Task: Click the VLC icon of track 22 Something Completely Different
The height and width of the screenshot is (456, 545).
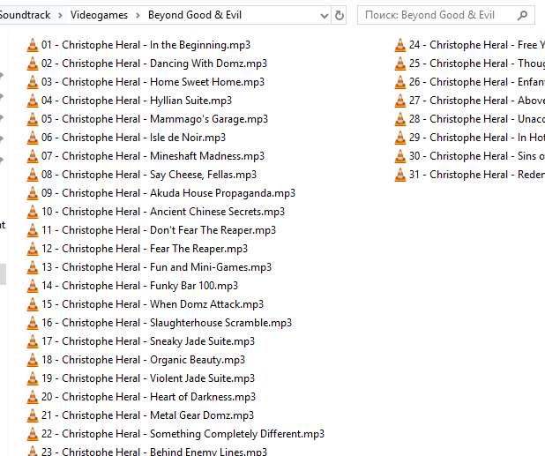Action: coord(33,434)
